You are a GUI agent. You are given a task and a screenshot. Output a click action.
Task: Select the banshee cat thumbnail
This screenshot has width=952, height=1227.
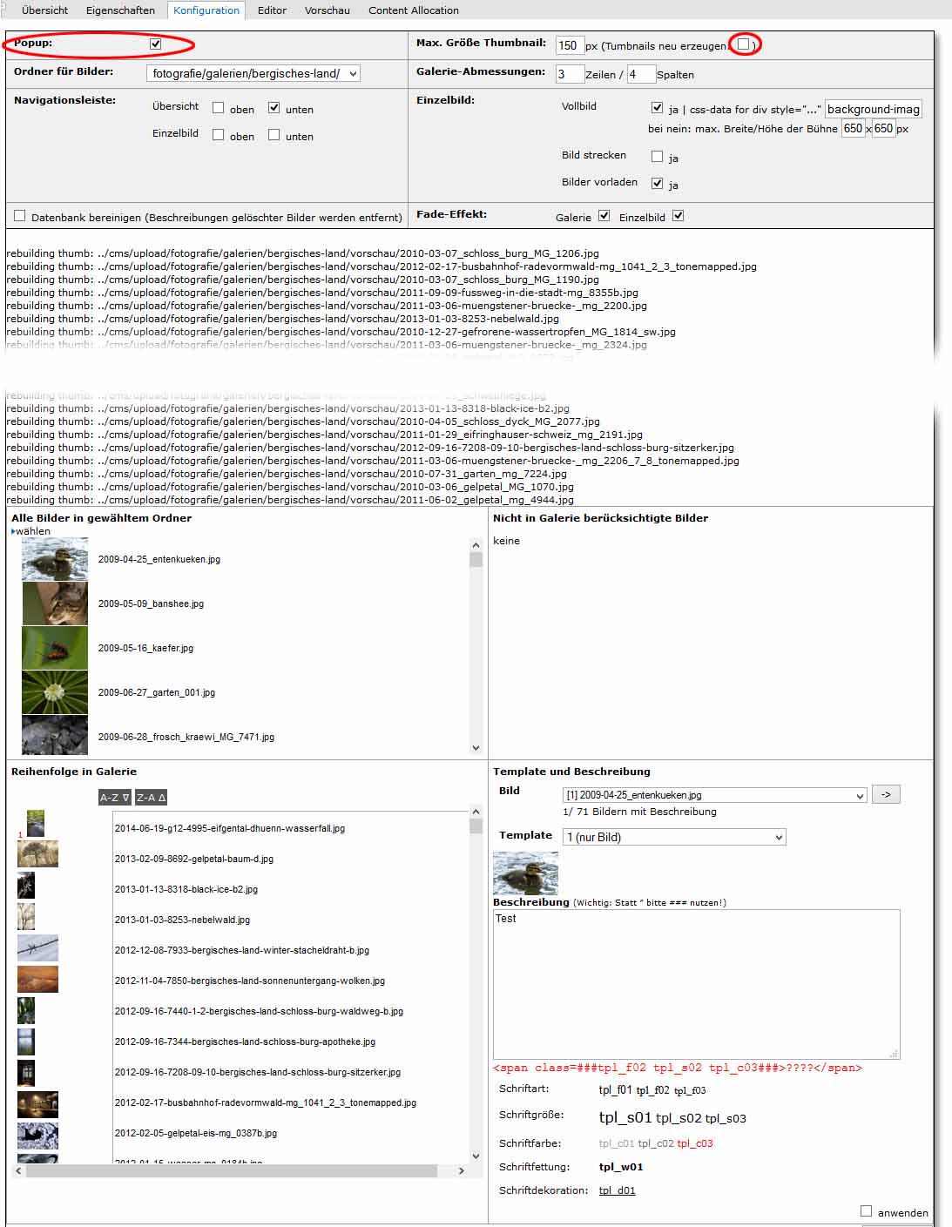click(55, 603)
